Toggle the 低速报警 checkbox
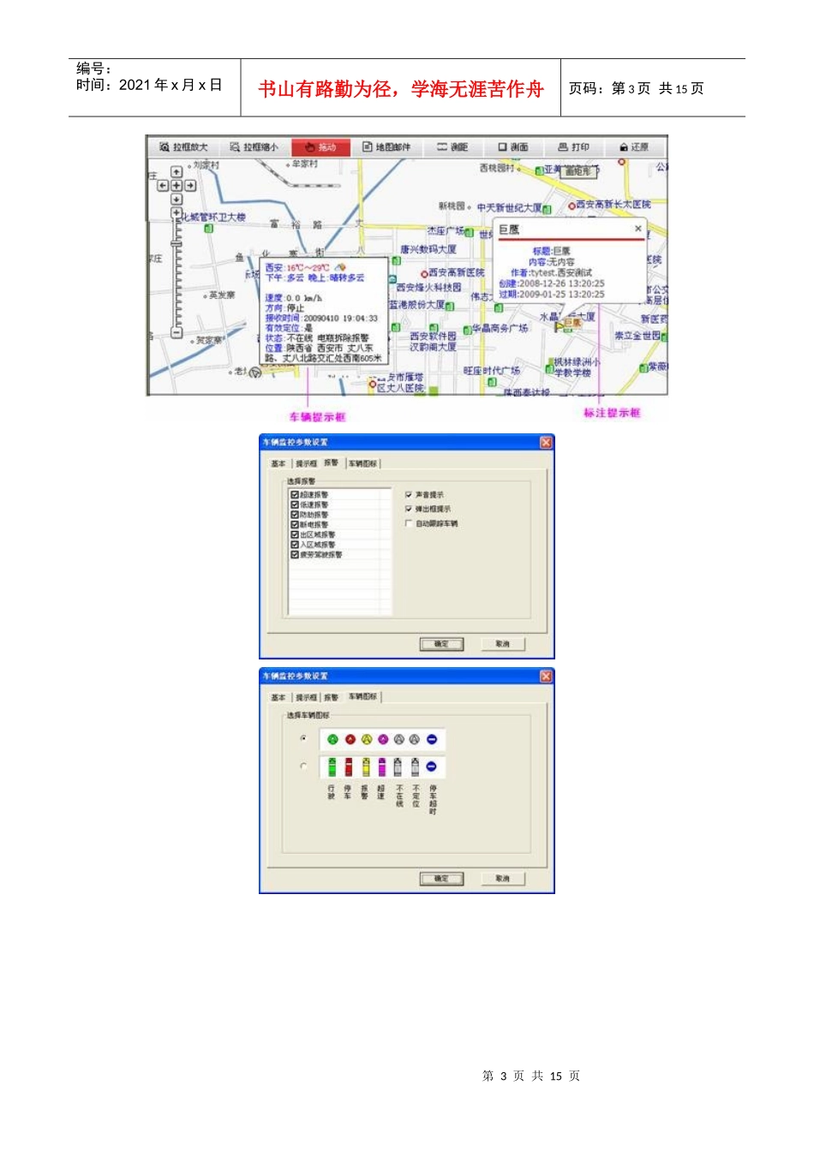Viewport: 814px width, 1151px height. coord(295,504)
